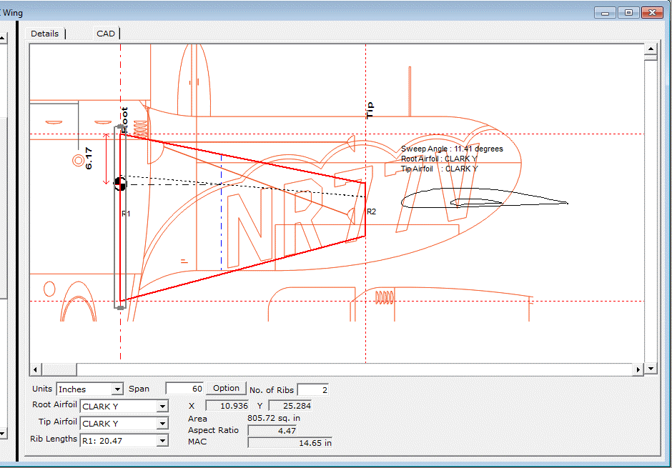Click the horizontal scrollbar left arrow
The height and width of the screenshot is (468, 672).
point(34,369)
